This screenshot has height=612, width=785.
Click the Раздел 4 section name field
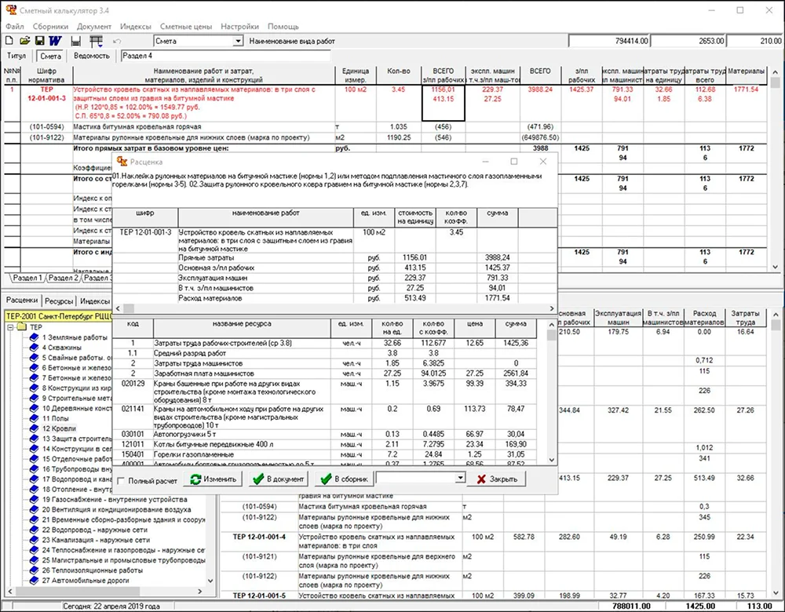226,56
